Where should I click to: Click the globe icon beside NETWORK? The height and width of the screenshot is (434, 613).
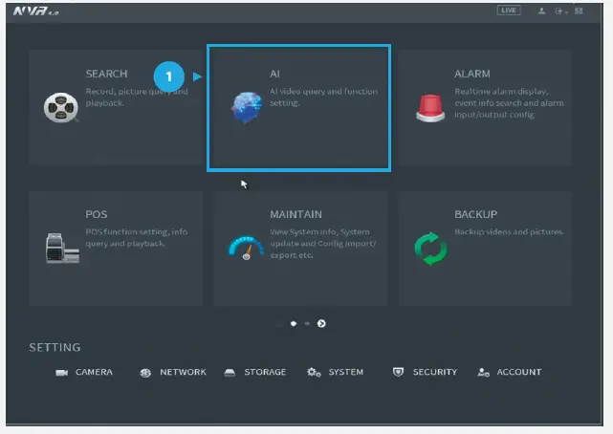point(145,373)
